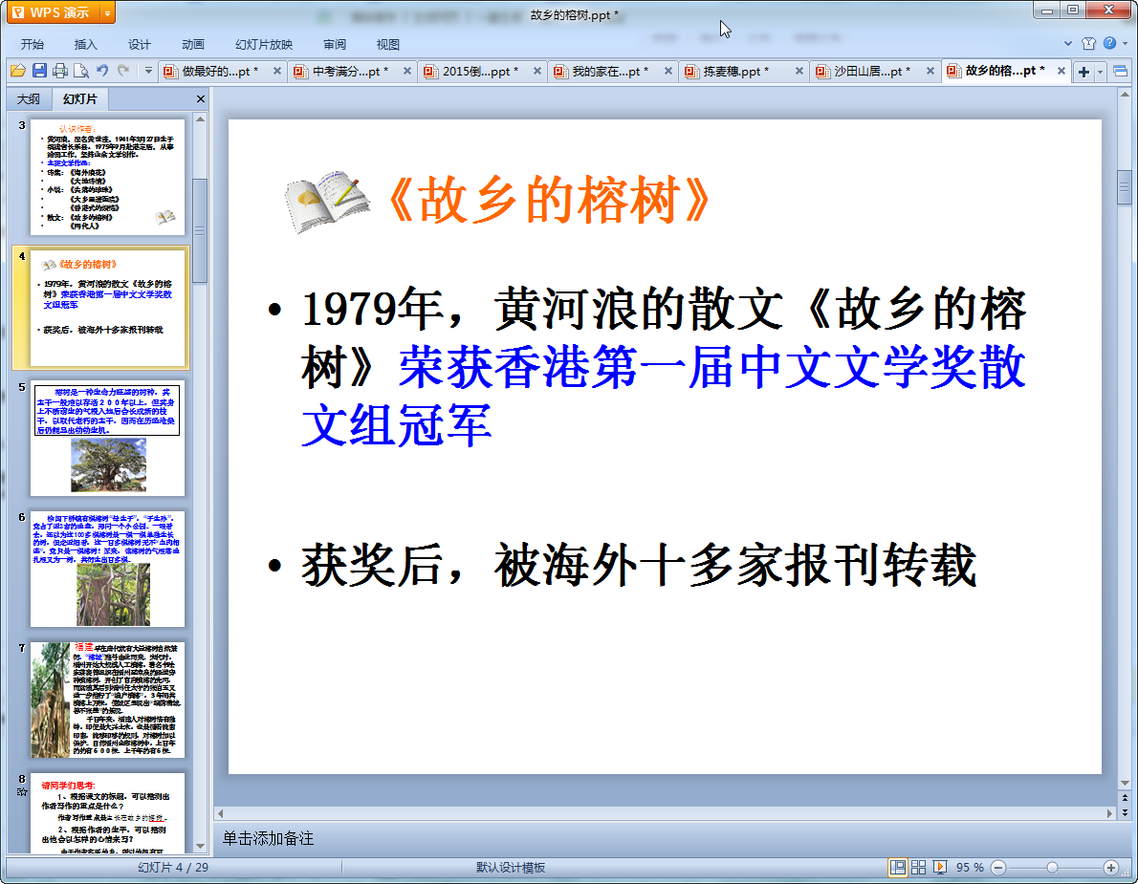Viewport: 1138px width, 884px height.
Task: Click the Print icon in the quick toolbar
Action: (x=60, y=71)
